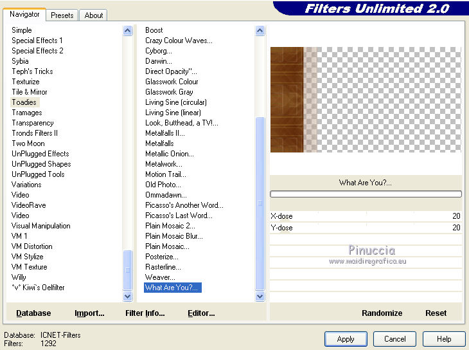Choose Living Sine (circular) filter

point(176,102)
